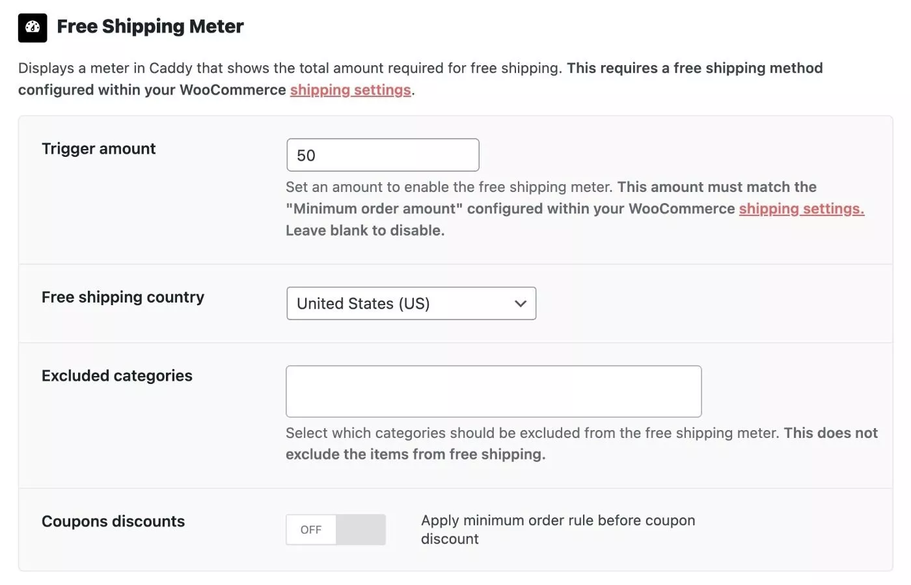Screen dimensions: 911x585
Task: Click the Excluded categories selection box
Action: (493, 391)
